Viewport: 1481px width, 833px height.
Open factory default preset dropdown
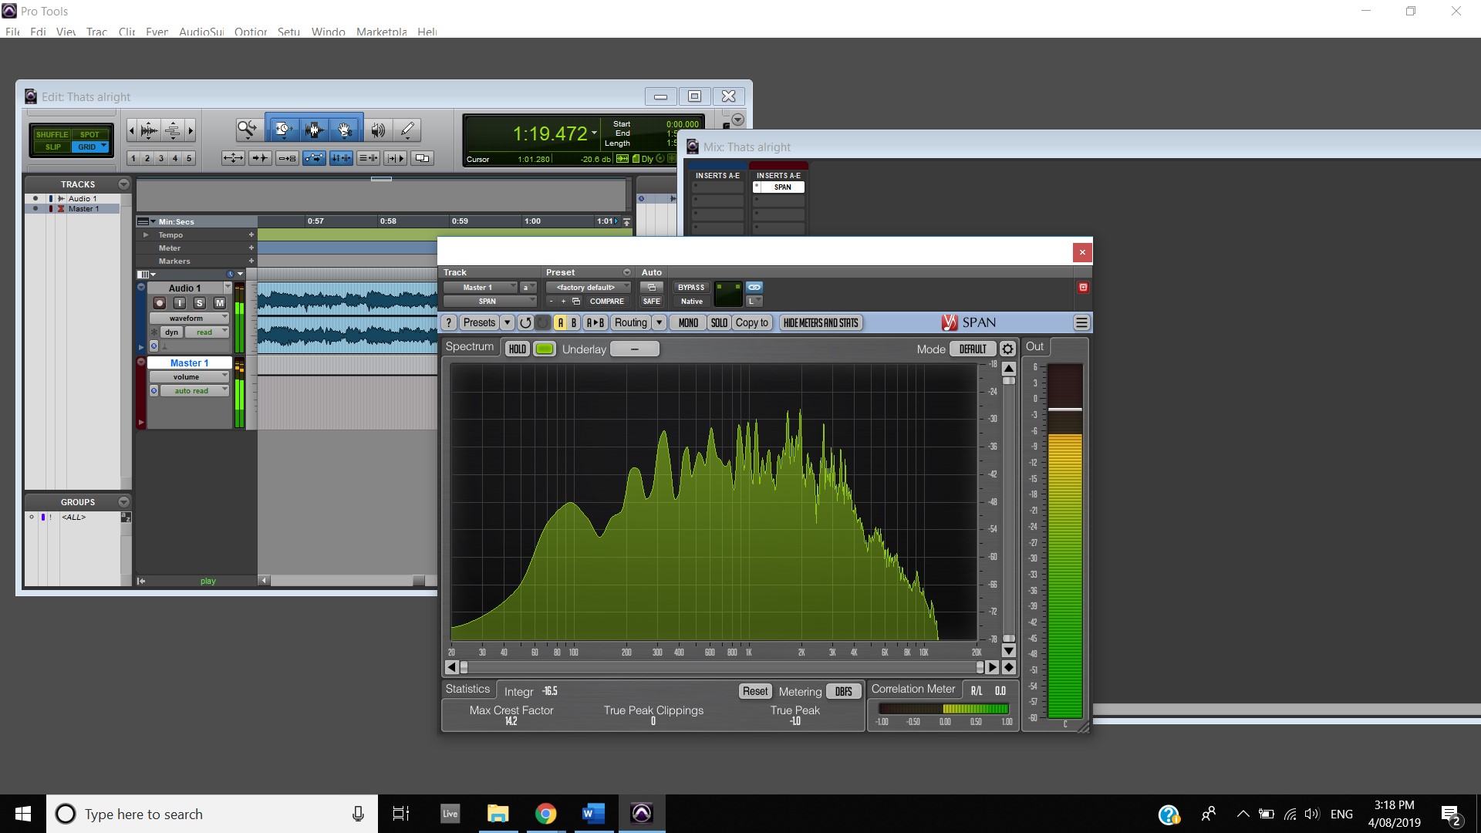point(588,287)
